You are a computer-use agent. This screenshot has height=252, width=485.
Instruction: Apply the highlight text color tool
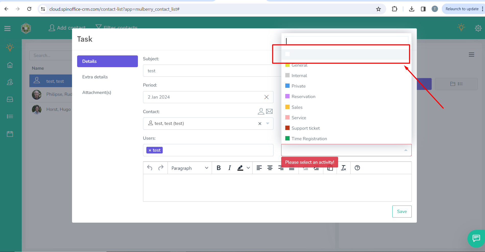click(x=240, y=168)
